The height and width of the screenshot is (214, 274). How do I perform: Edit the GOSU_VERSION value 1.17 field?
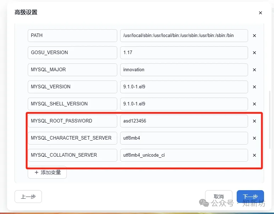pyautogui.click(x=184, y=53)
